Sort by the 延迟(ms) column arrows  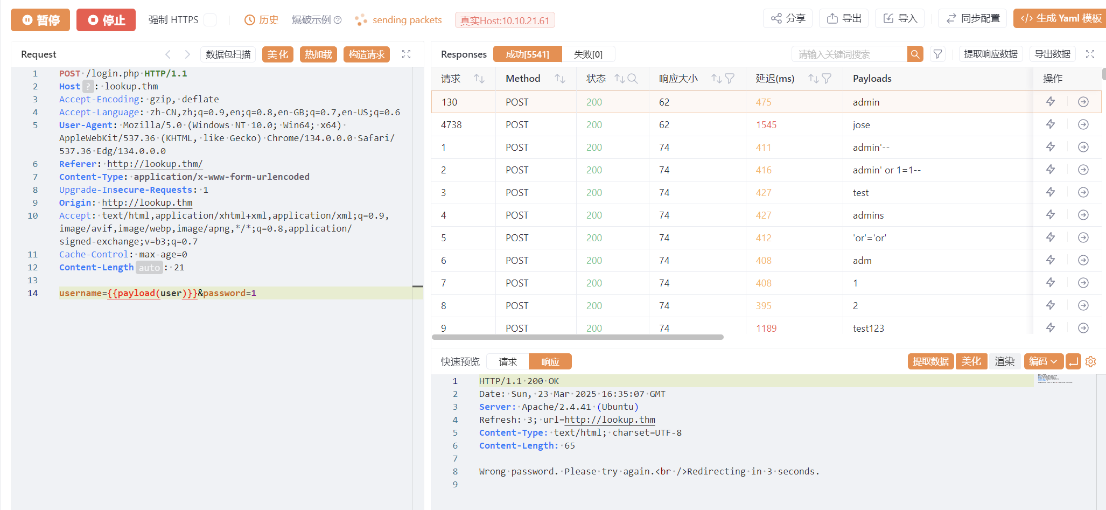pyautogui.click(x=813, y=79)
